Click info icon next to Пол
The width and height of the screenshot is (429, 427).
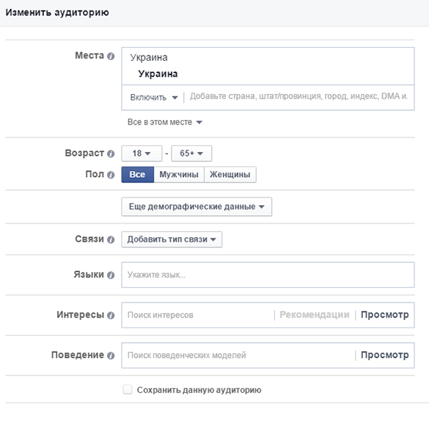click(x=111, y=175)
